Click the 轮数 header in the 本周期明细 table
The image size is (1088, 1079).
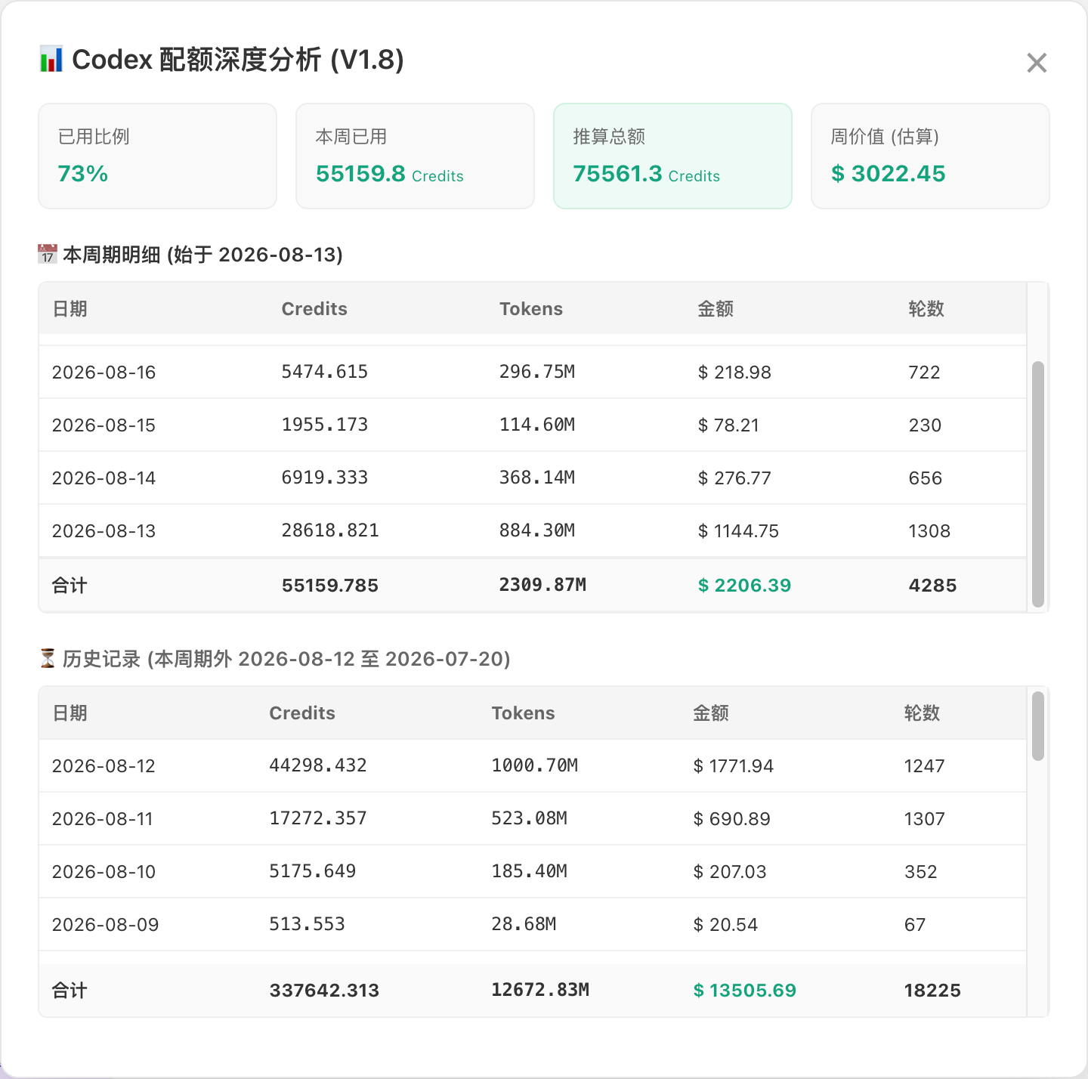[926, 309]
